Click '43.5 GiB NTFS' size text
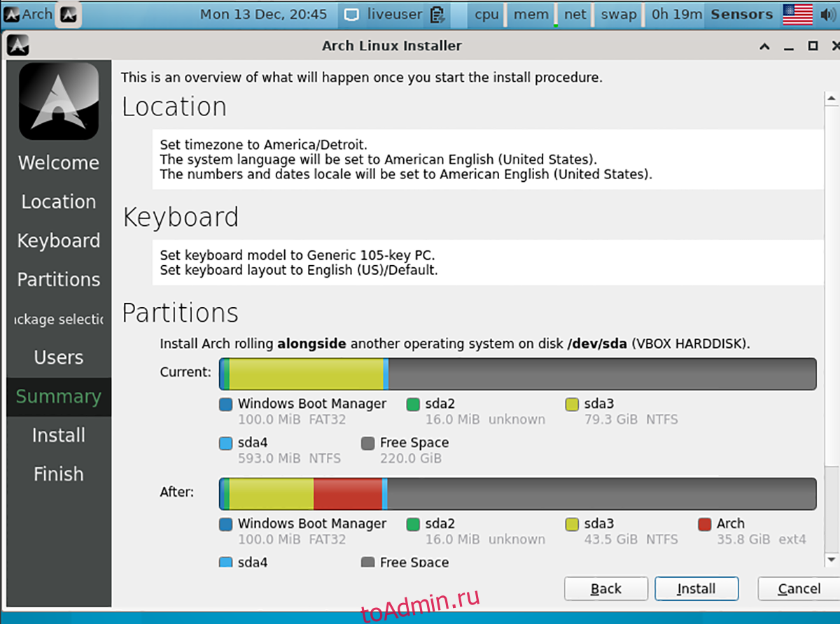The image size is (840, 624). (x=631, y=539)
